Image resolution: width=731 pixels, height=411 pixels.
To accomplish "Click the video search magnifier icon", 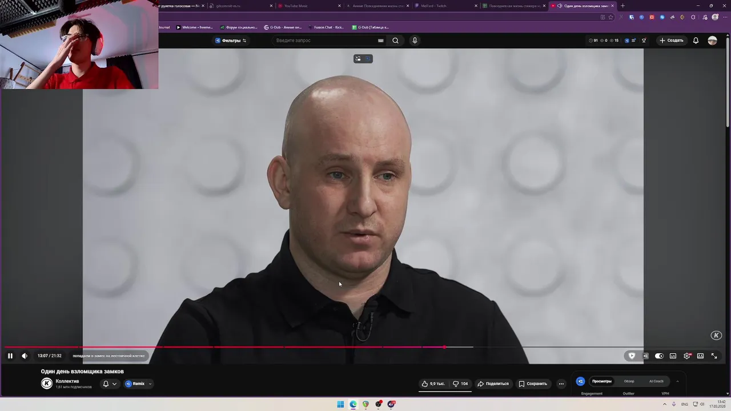I will click(395, 41).
